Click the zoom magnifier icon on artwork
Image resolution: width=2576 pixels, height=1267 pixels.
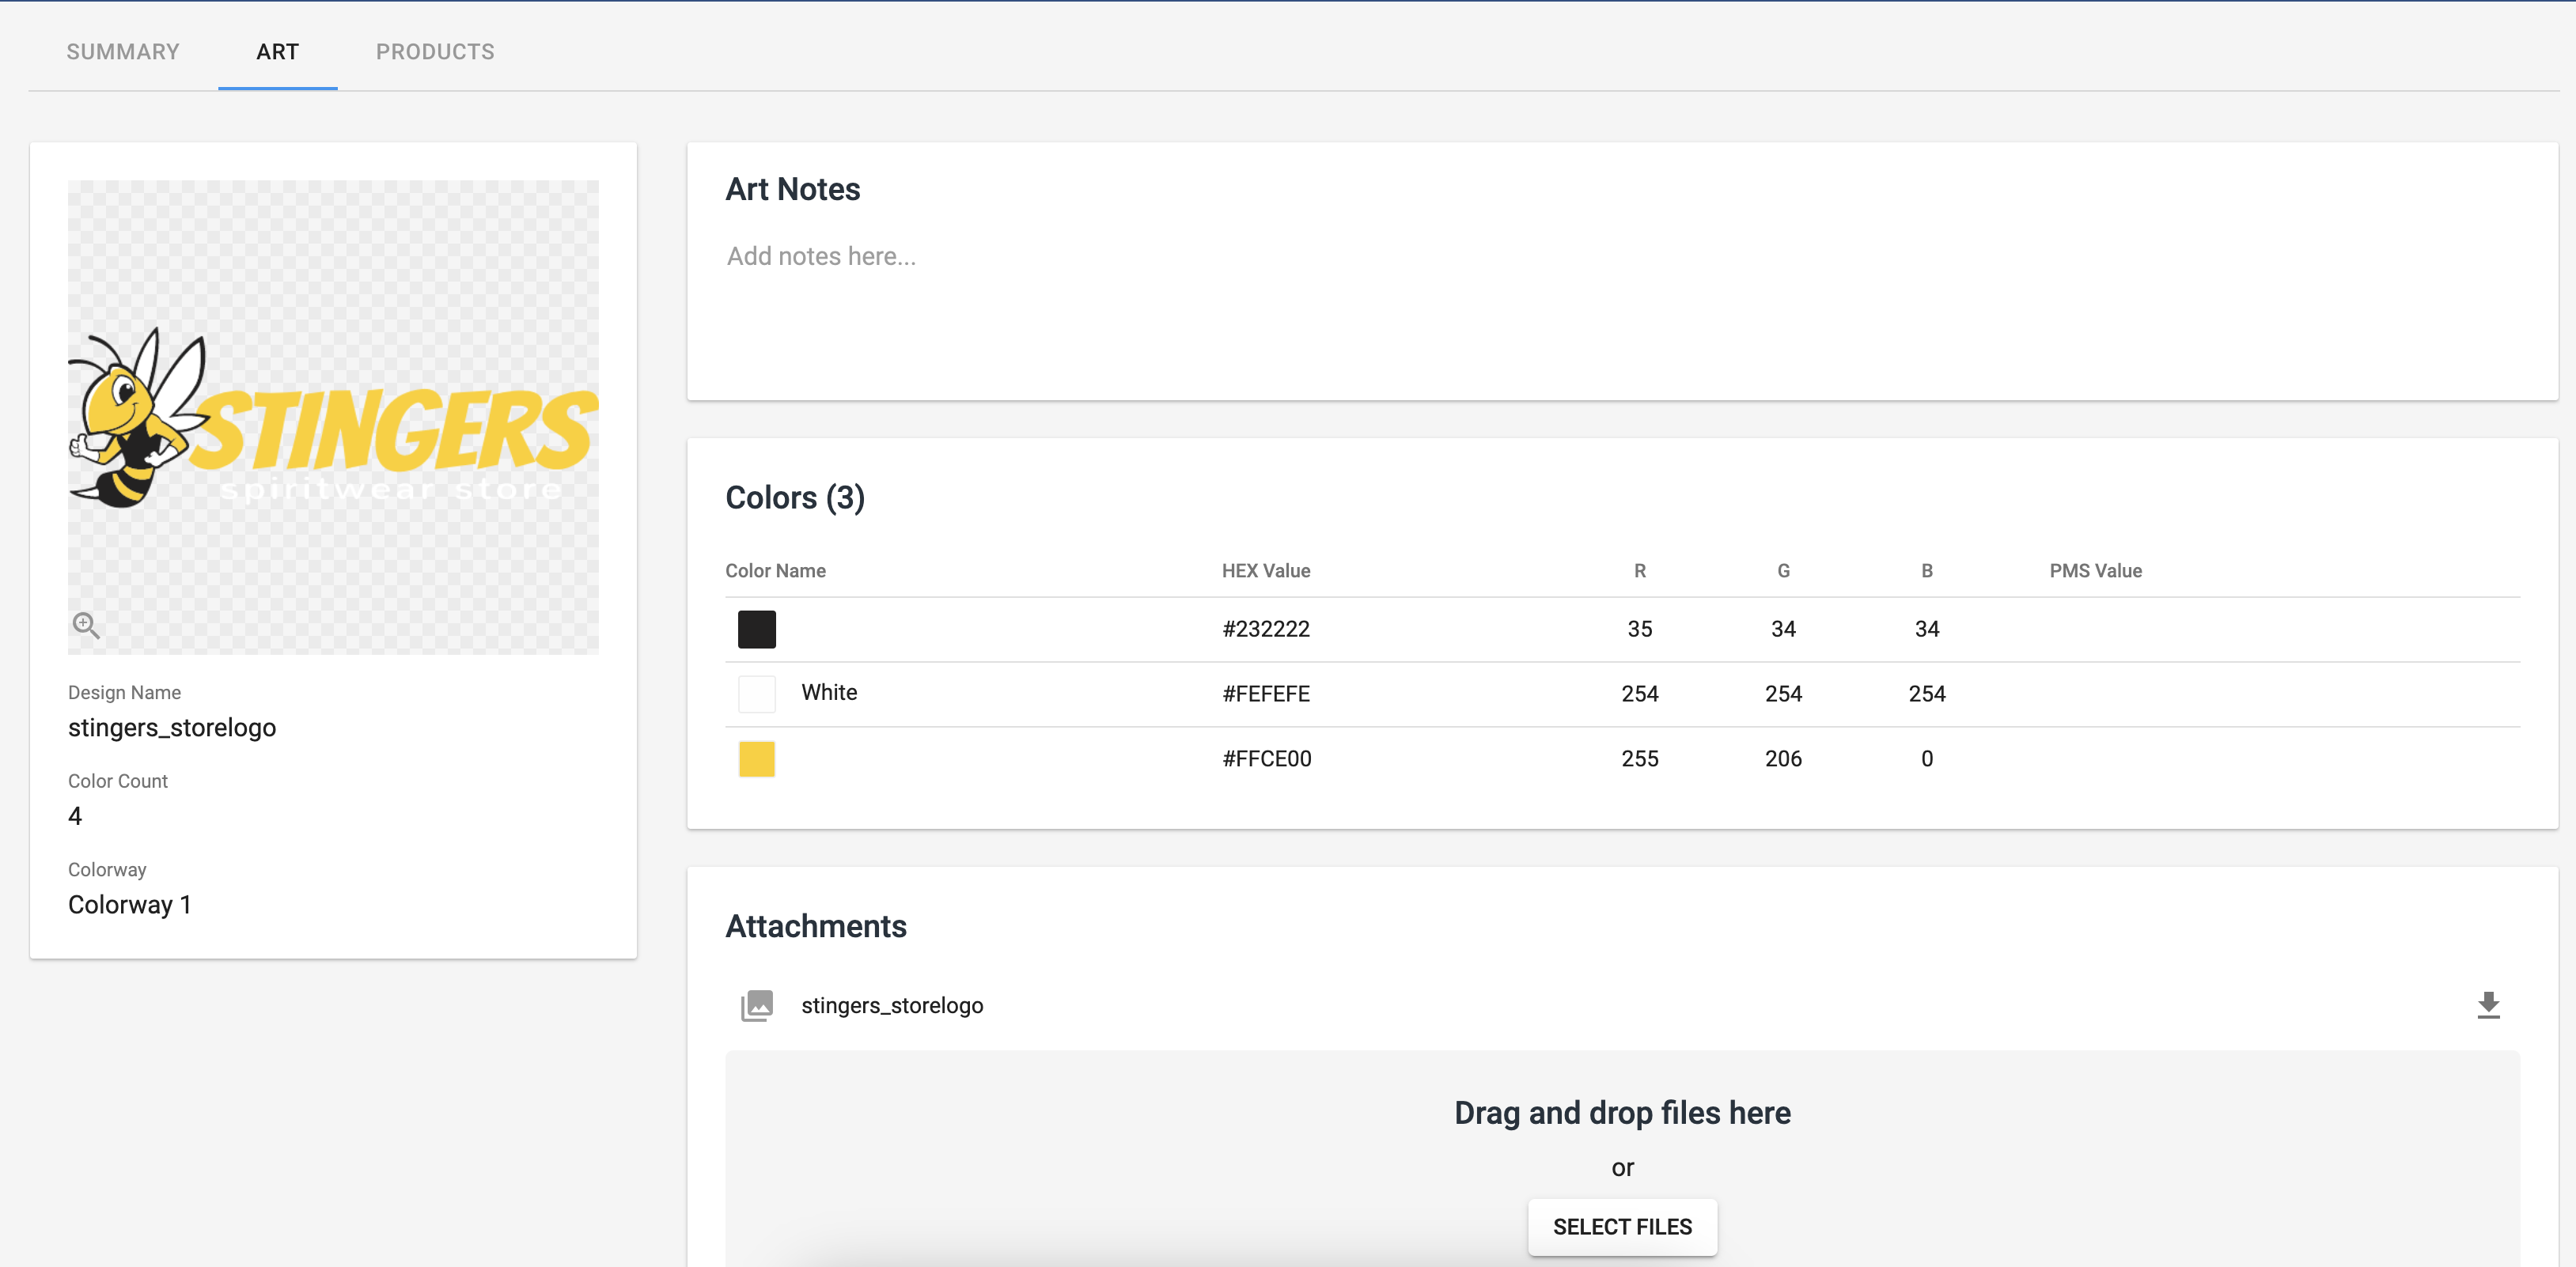86,625
